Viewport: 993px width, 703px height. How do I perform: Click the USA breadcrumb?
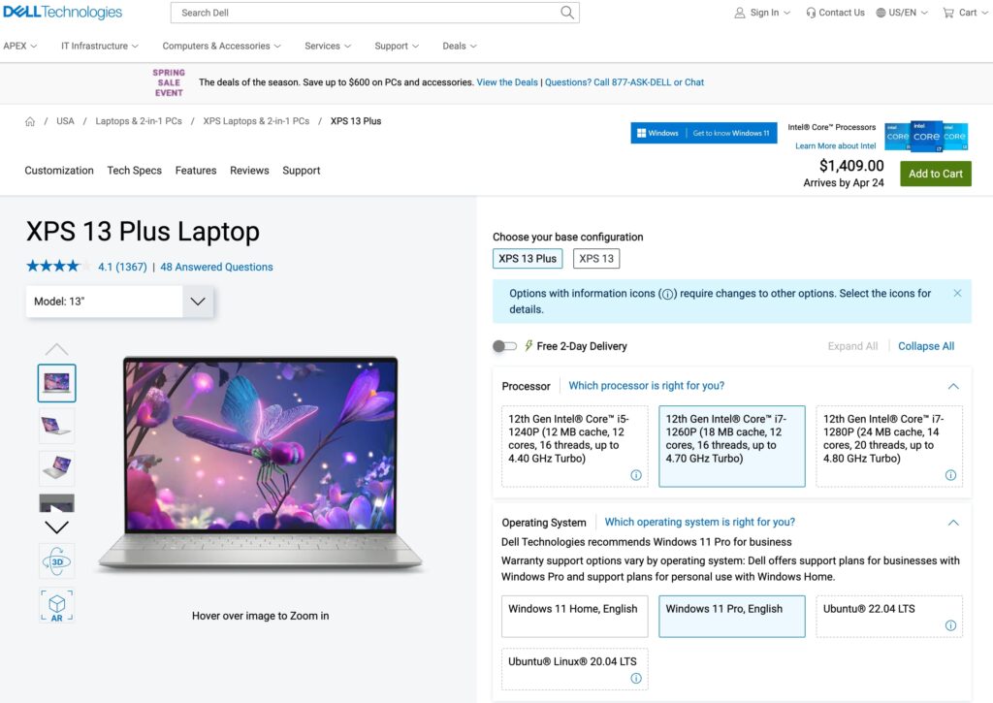pyautogui.click(x=65, y=121)
